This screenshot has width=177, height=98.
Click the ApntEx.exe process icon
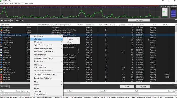(x=1, y=30)
